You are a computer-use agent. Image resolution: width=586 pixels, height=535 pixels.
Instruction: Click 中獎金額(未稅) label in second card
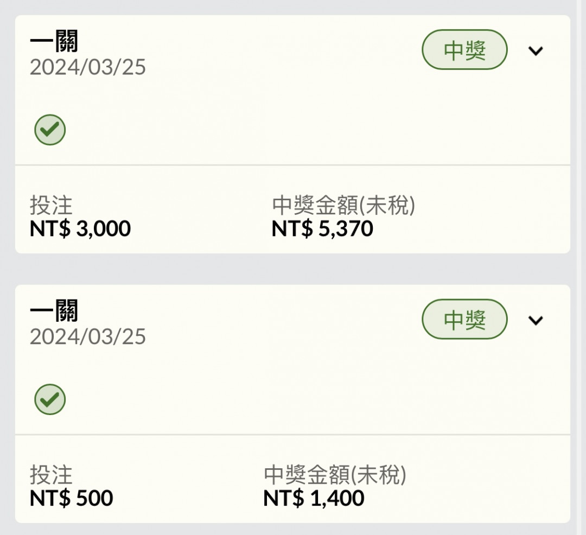[x=335, y=475]
